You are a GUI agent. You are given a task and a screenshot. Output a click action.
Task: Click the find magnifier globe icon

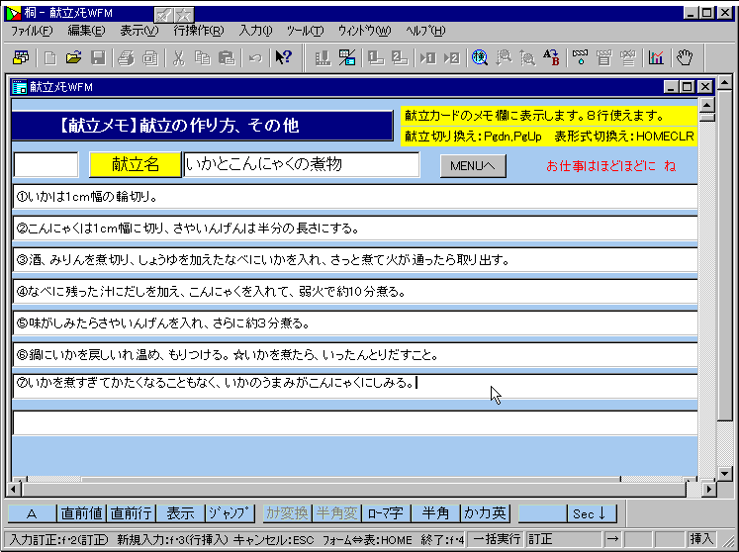coord(480,57)
